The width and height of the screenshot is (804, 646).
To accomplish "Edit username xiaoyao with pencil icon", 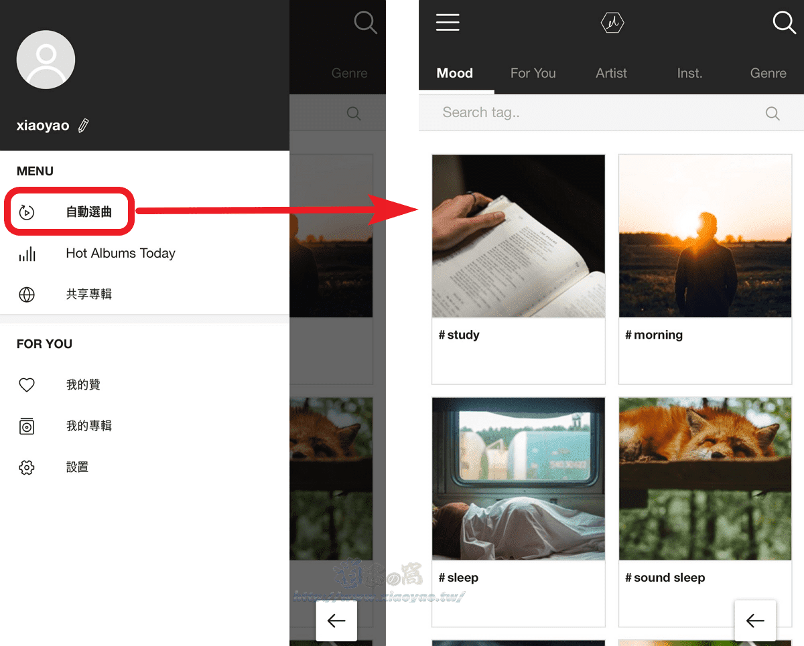I will 83,125.
